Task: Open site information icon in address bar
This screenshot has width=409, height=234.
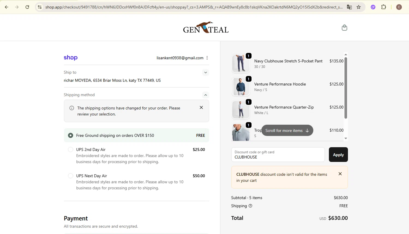Action: click(x=40, y=7)
